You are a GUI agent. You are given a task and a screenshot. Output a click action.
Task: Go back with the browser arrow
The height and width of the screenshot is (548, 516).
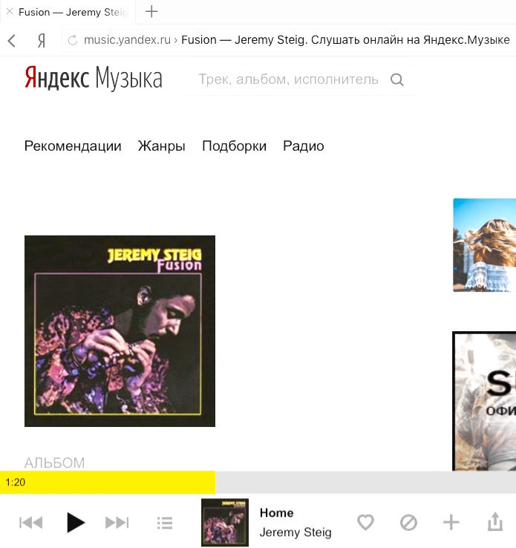12,41
